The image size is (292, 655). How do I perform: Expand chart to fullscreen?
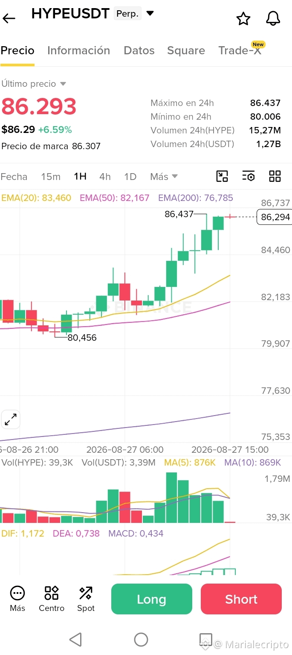(11, 419)
